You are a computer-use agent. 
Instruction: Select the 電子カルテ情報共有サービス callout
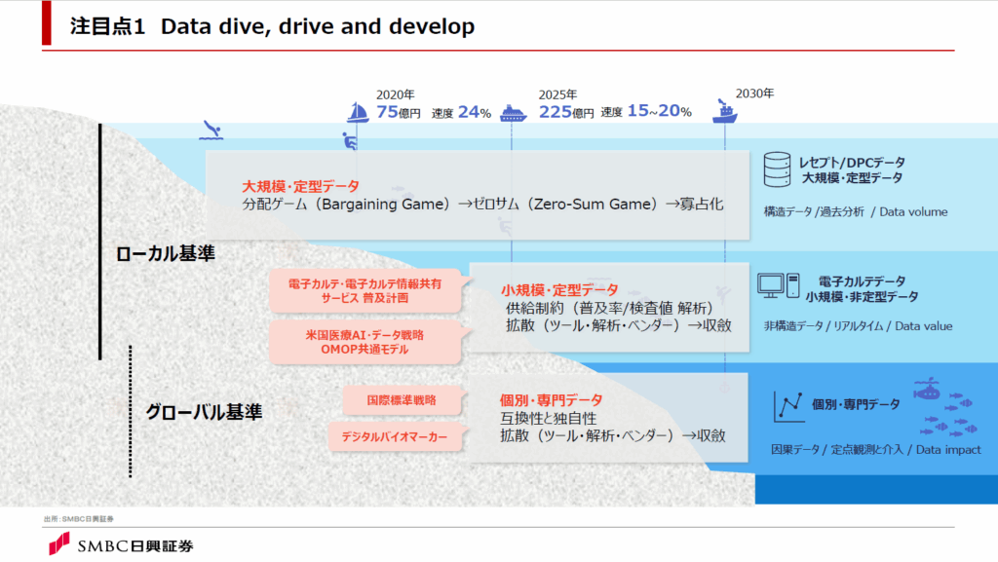coord(365,291)
